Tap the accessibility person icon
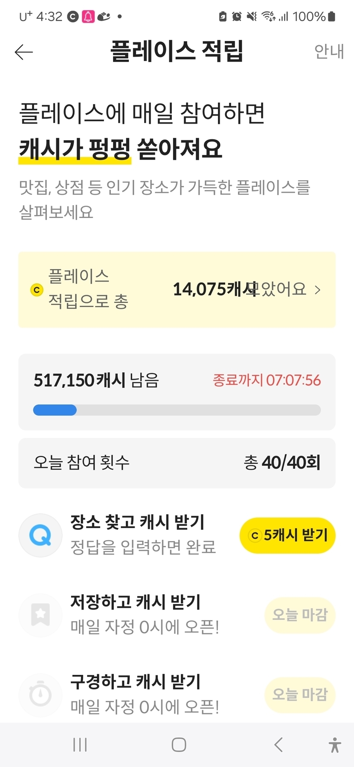The width and height of the screenshot is (354, 767). pyautogui.click(x=335, y=745)
